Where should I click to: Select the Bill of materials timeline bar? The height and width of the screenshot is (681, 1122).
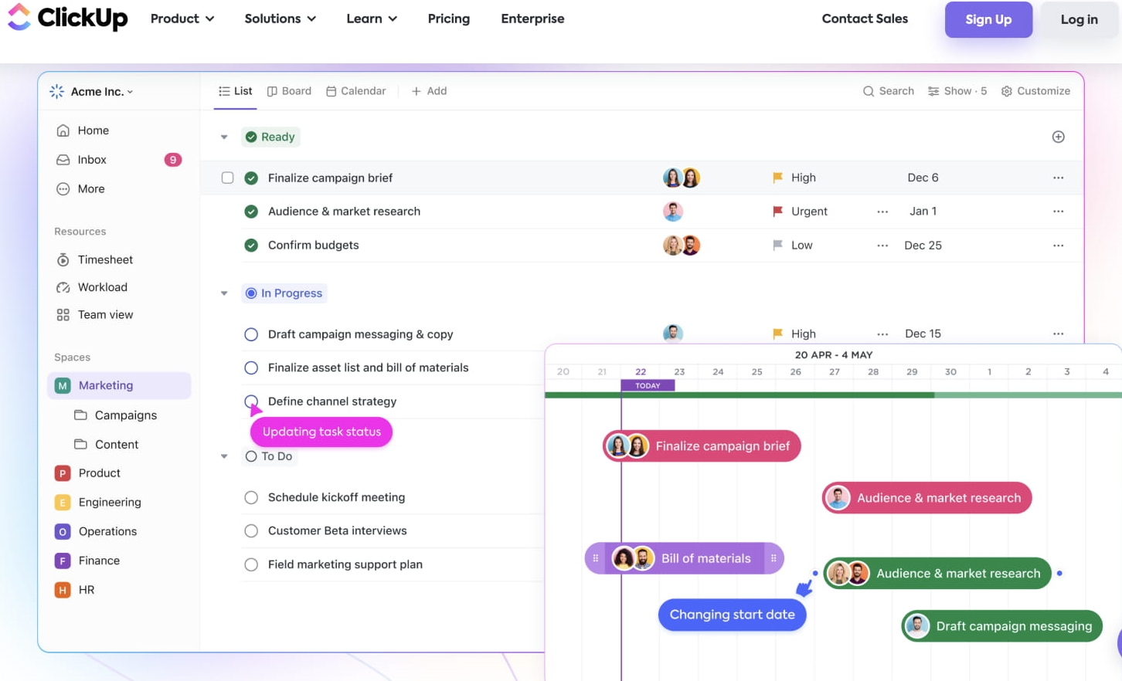(685, 558)
